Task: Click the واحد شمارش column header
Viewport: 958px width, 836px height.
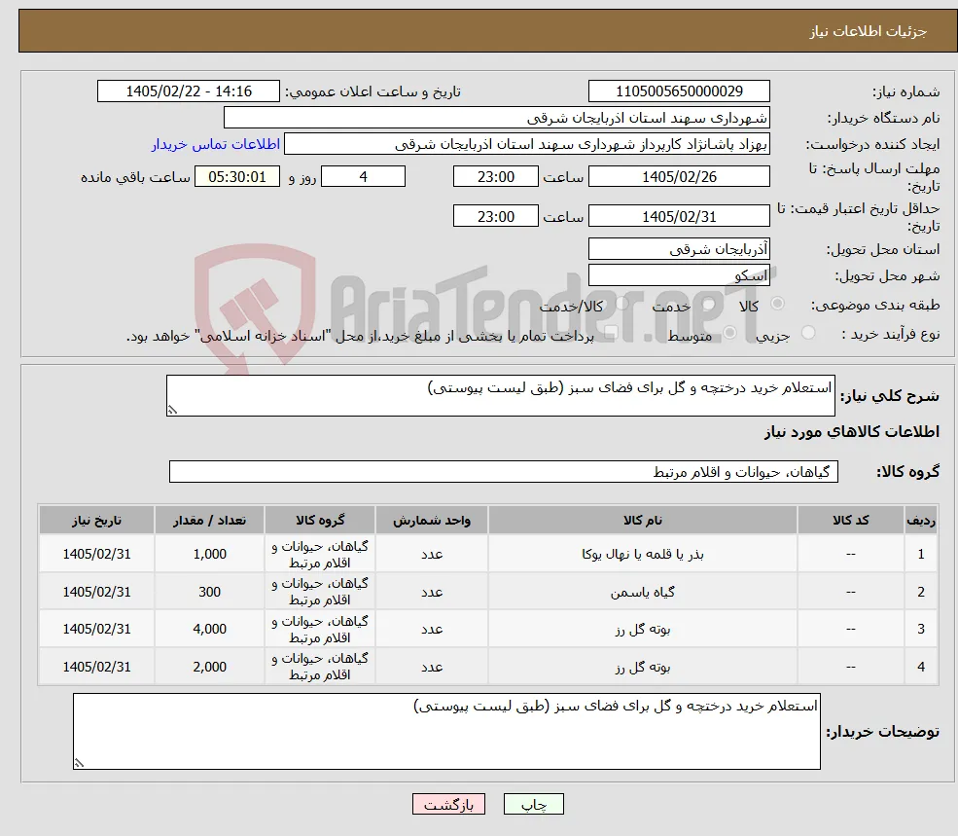Action: 432,520
